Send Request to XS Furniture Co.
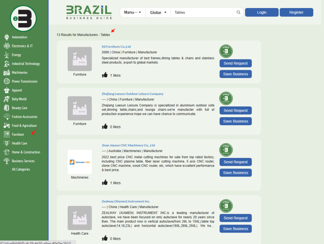The width and height of the screenshot is (324, 244). tap(235, 63)
